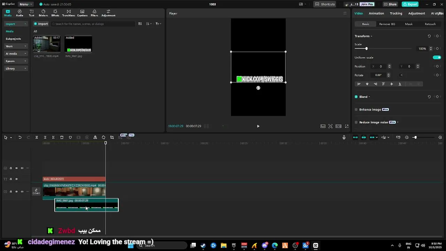This screenshot has width=446, height=251.
Task: Hide the text track with eye icon
Action: tap(16, 179)
